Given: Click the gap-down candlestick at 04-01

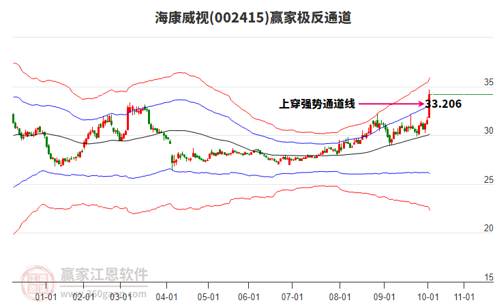Looking at the screenshot, I should pyautogui.click(x=172, y=161).
